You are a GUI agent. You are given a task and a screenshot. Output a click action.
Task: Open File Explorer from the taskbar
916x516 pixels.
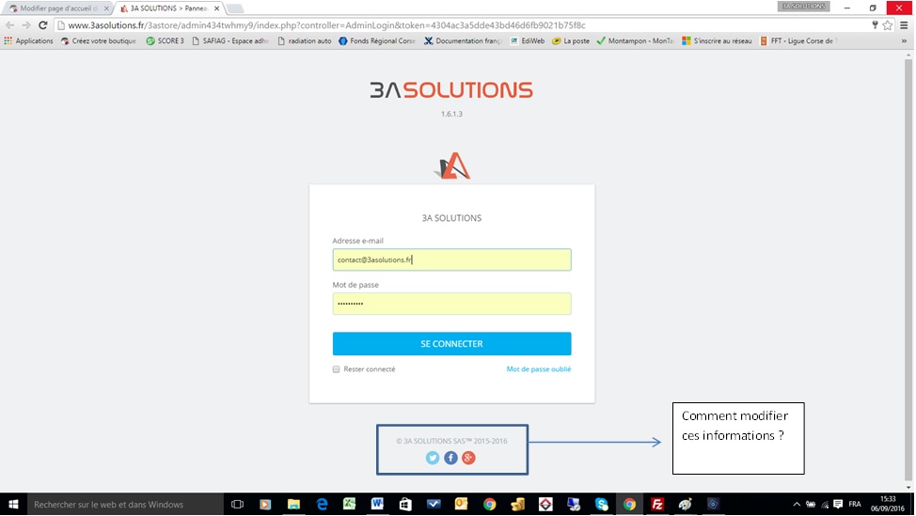(293, 505)
